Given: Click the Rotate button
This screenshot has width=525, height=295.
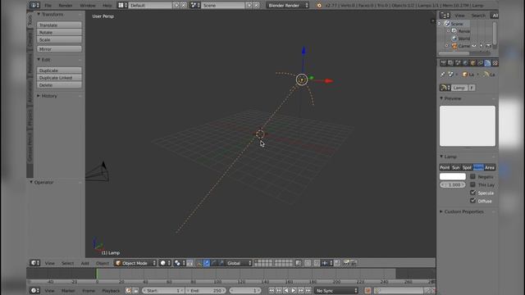Looking at the screenshot, I should pyautogui.click(x=59, y=33).
